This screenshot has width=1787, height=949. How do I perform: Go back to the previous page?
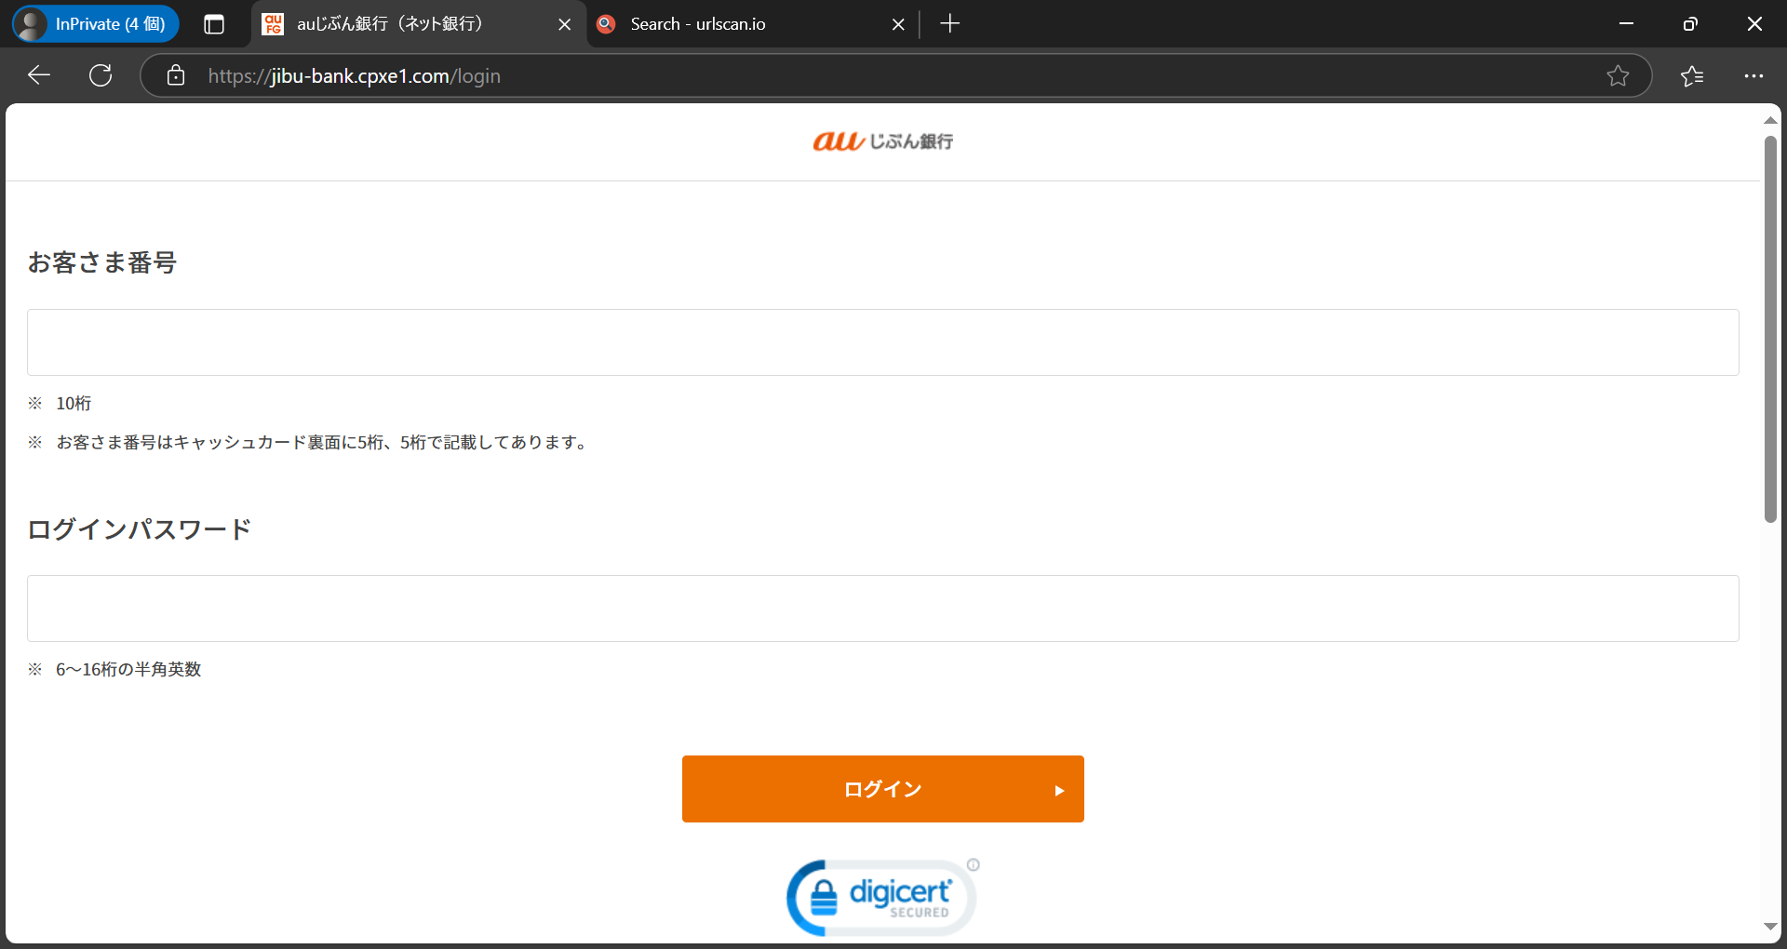pyautogui.click(x=39, y=75)
